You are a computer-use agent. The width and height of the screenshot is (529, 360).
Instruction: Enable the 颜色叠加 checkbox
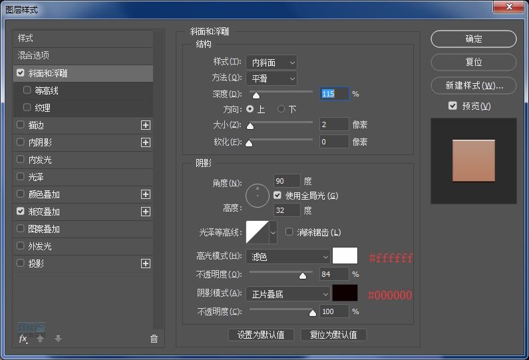pyautogui.click(x=20, y=194)
